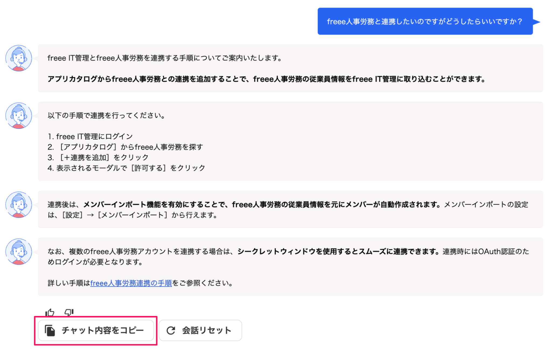Click the thumbs down feedback icon

69,312
